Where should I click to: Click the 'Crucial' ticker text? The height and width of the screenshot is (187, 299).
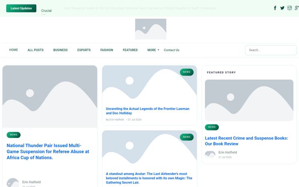47,11
